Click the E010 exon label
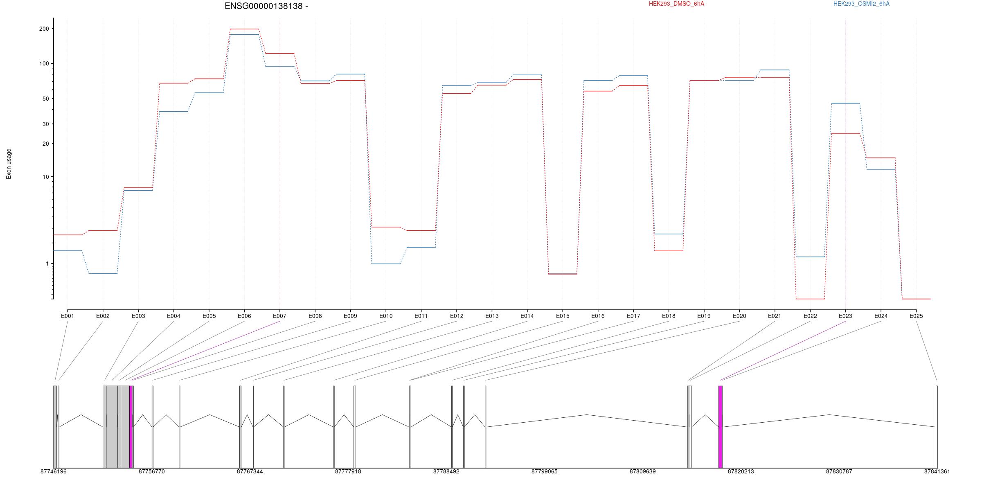 tap(386, 316)
